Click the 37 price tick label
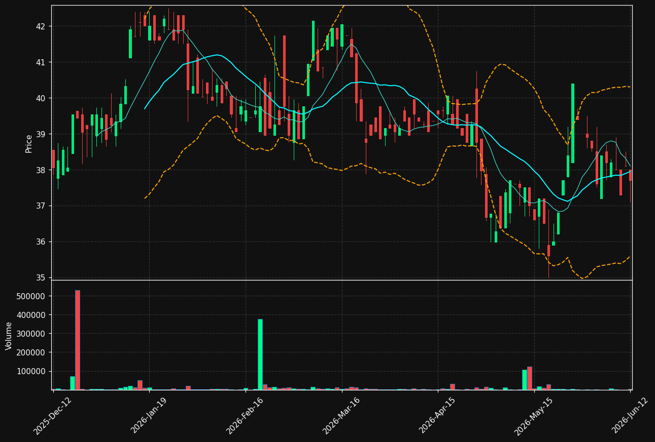This screenshot has width=655, height=442. [41, 206]
